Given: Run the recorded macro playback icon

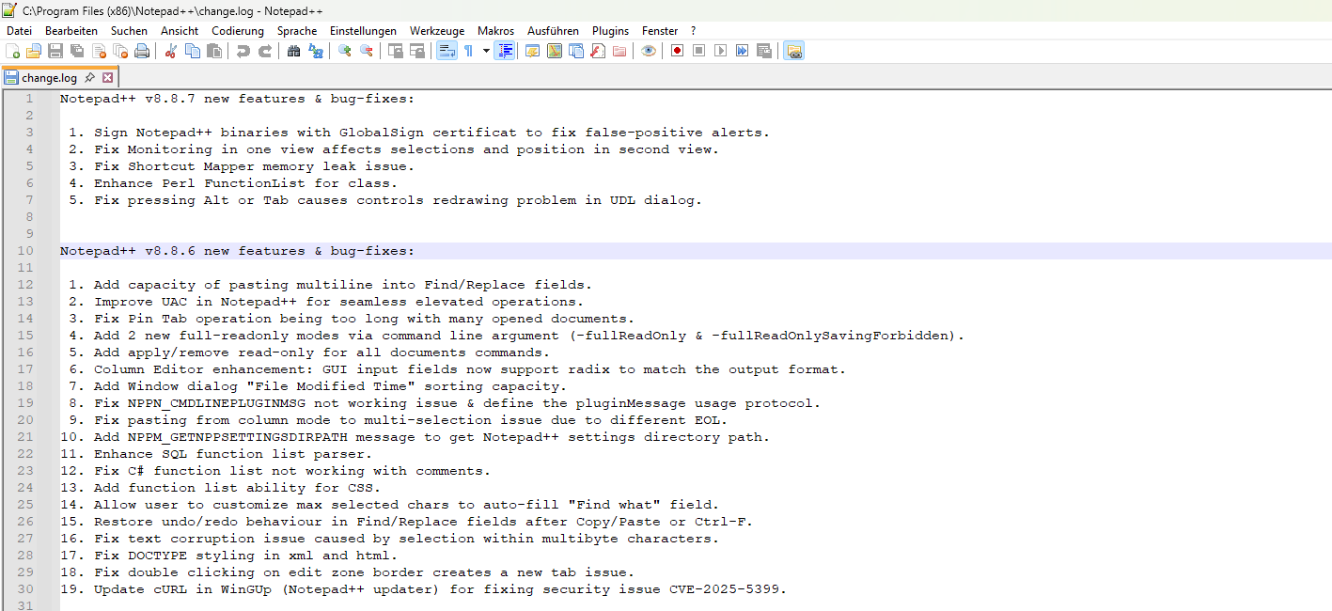Looking at the screenshot, I should pyautogui.click(x=720, y=50).
